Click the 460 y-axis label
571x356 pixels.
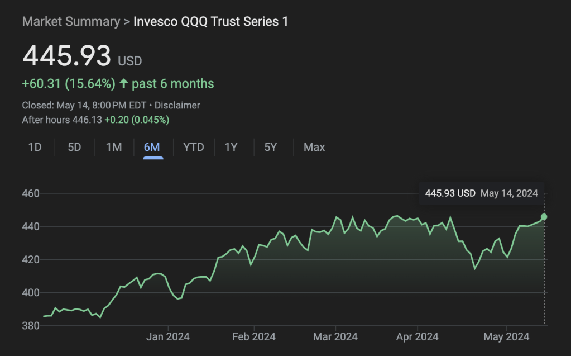click(31, 194)
